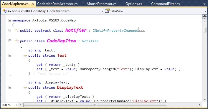The width and height of the screenshot is (208, 109).
Task: Collapse the Text property block
Action: [10, 56]
